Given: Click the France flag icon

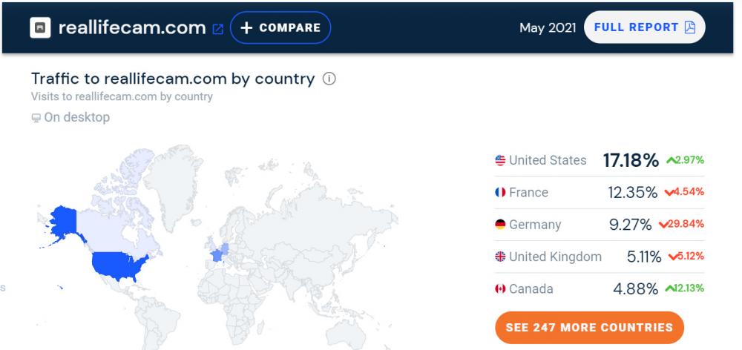Looking at the screenshot, I should [x=501, y=193].
